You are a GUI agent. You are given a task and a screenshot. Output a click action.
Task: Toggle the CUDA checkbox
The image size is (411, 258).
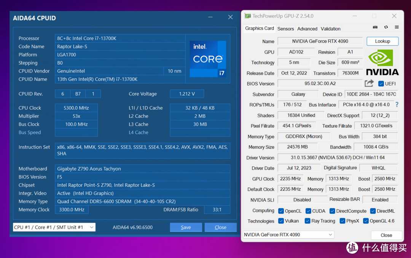[x=308, y=211]
